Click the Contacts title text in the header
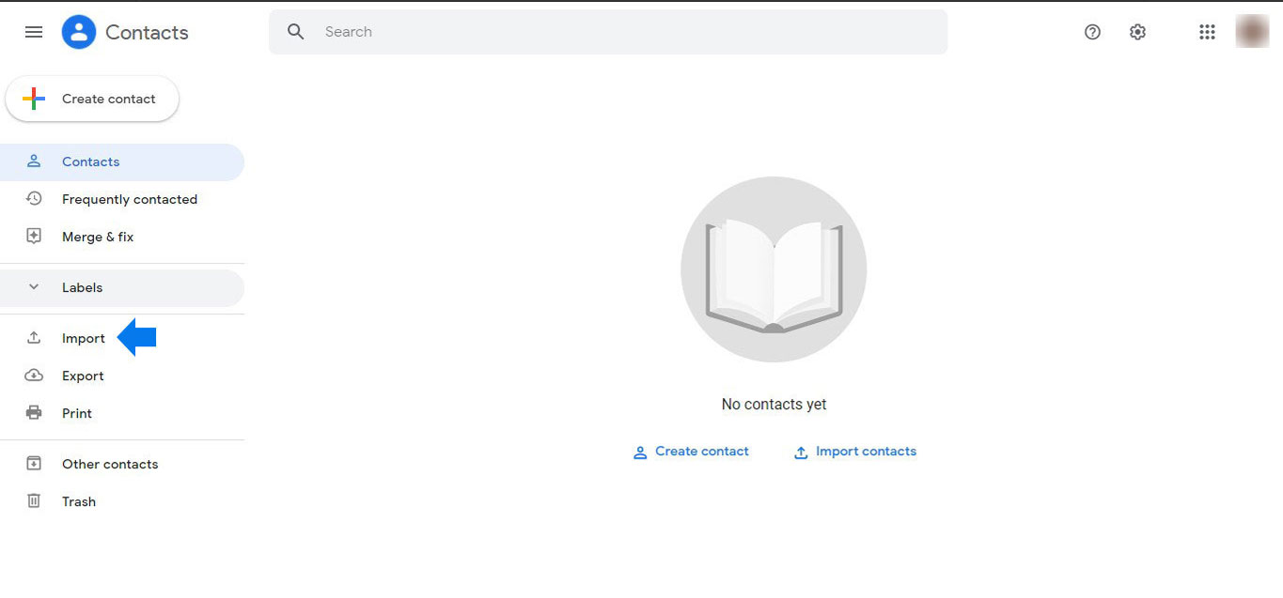Viewport: 1283px width, 598px height. (147, 32)
